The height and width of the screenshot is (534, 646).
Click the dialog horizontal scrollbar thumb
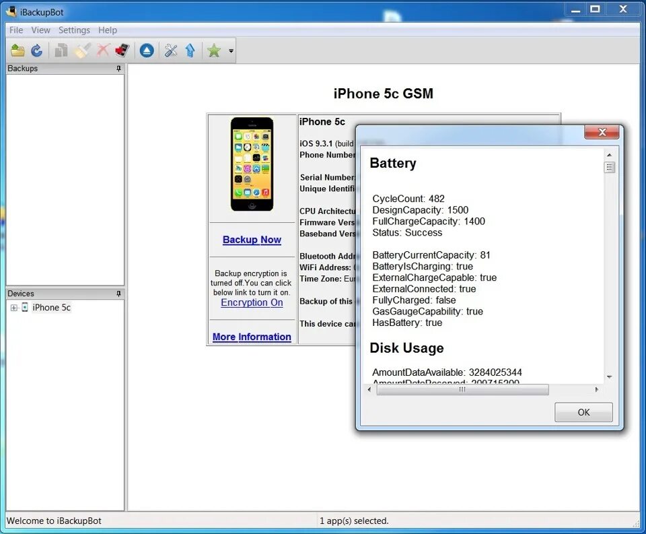[x=462, y=389]
